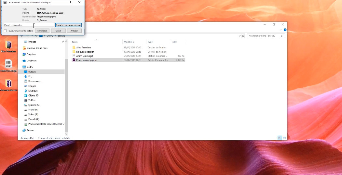Tick Toujours faire cette action checkbox

point(5,31)
